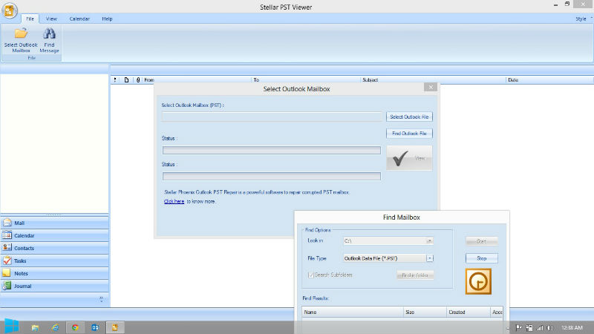Click the View checkmark button

click(x=409, y=158)
